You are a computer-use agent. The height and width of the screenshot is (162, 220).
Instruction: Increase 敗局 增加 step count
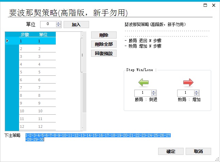(x=197, y=91)
